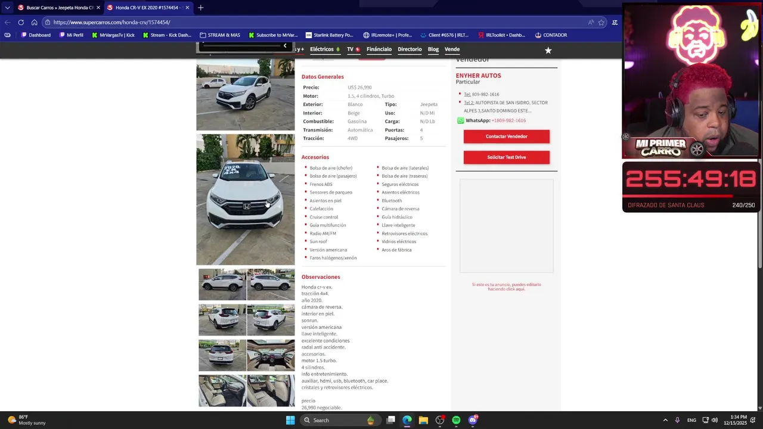Click the green WhatsApp icon

pos(460,120)
